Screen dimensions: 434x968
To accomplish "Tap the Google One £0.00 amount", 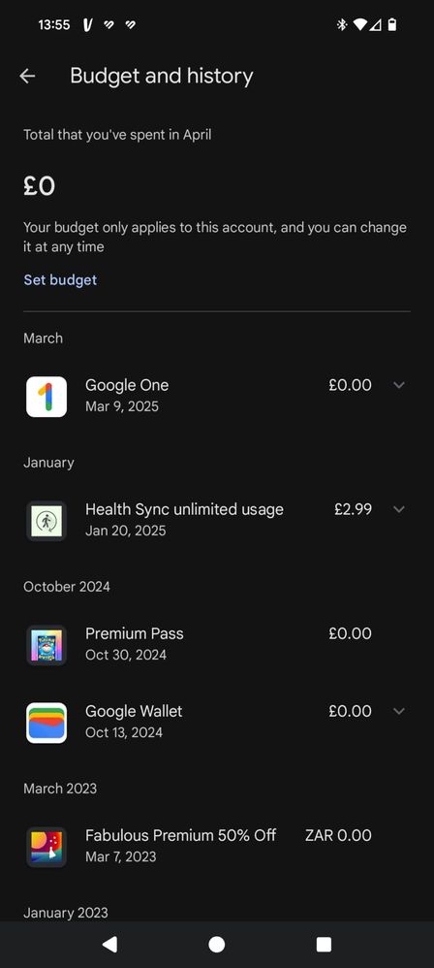I will tap(350, 385).
